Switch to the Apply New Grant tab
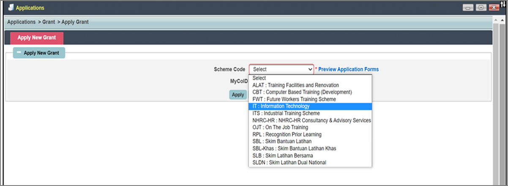Screen dimensions: 508x186 tap(37, 38)
